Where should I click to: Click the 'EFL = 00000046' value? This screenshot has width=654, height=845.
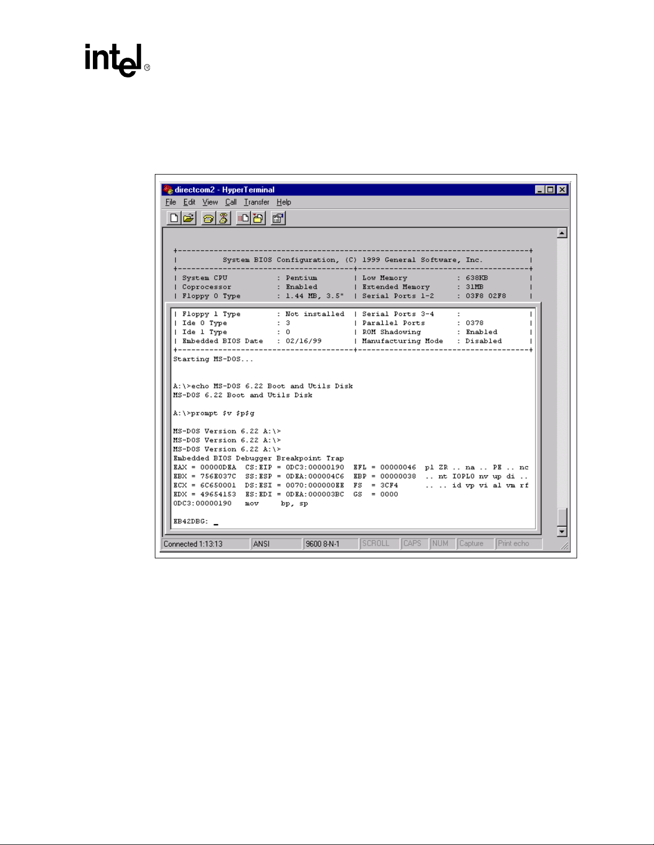(384, 468)
